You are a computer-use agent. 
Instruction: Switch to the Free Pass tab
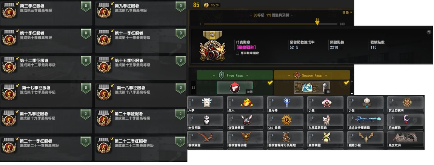point(235,75)
